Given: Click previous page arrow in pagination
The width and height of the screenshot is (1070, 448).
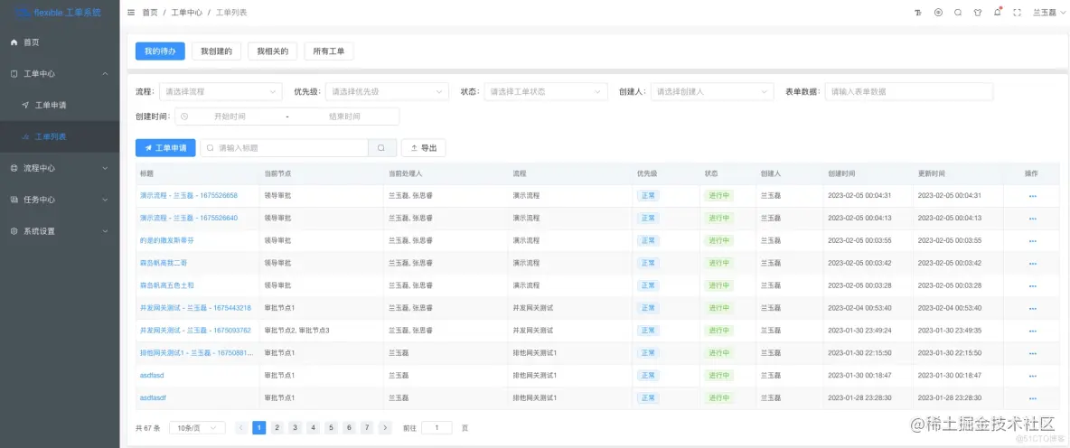Looking at the screenshot, I should [x=241, y=427].
